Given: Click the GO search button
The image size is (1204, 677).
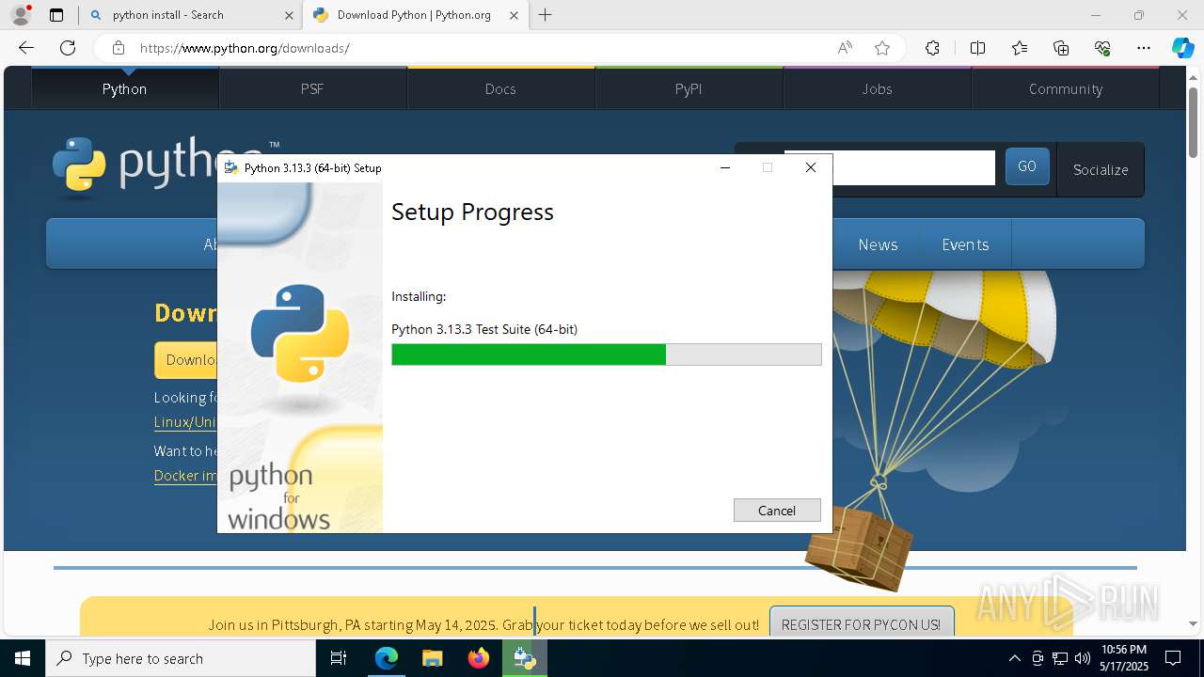Looking at the screenshot, I should pyautogui.click(x=1027, y=166).
